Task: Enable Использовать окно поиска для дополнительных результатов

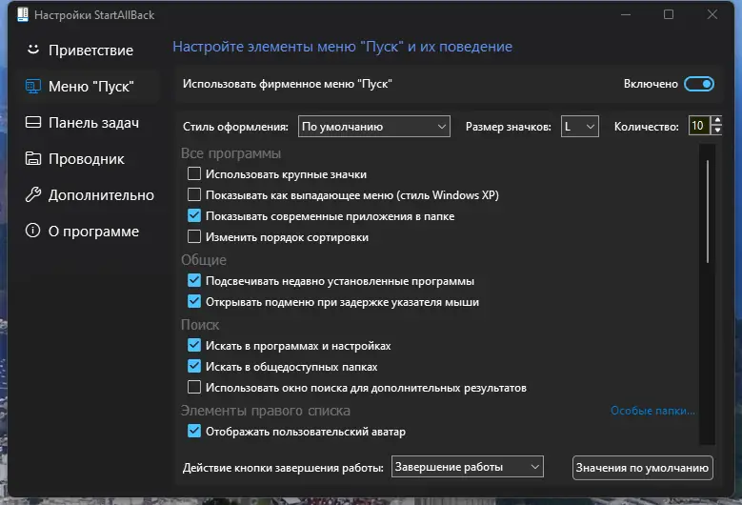Action: pyautogui.click(x=194, y=387)
